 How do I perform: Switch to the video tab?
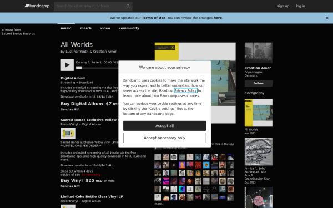105,28
